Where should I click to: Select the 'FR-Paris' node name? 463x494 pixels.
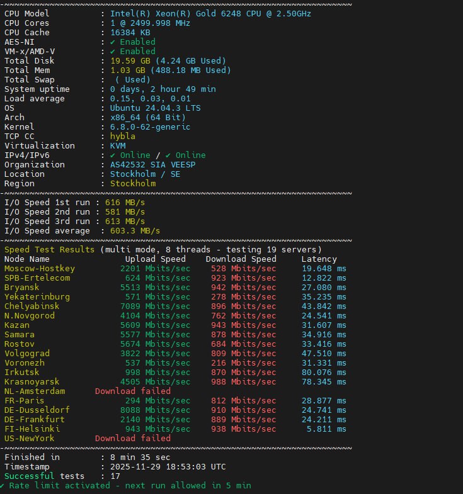25,401
